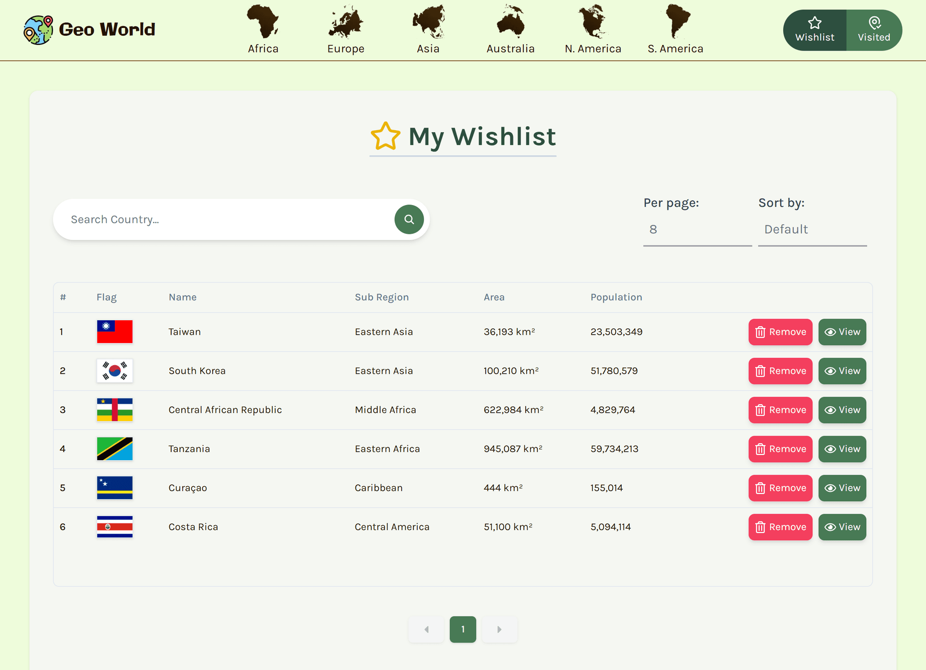Click the Tanzania flag thumbnail
This screenshot has height=670, width=926.
pos(115,449)
